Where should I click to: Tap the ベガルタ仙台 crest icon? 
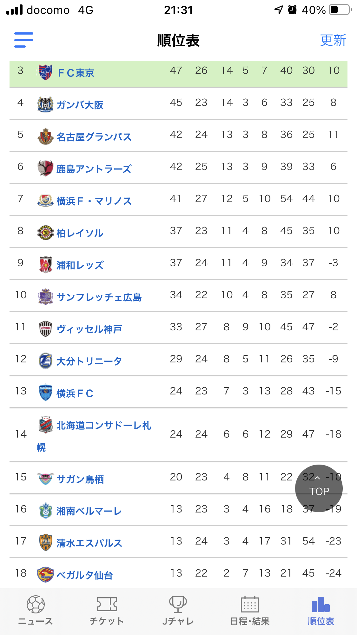click(x=45, y=574)
